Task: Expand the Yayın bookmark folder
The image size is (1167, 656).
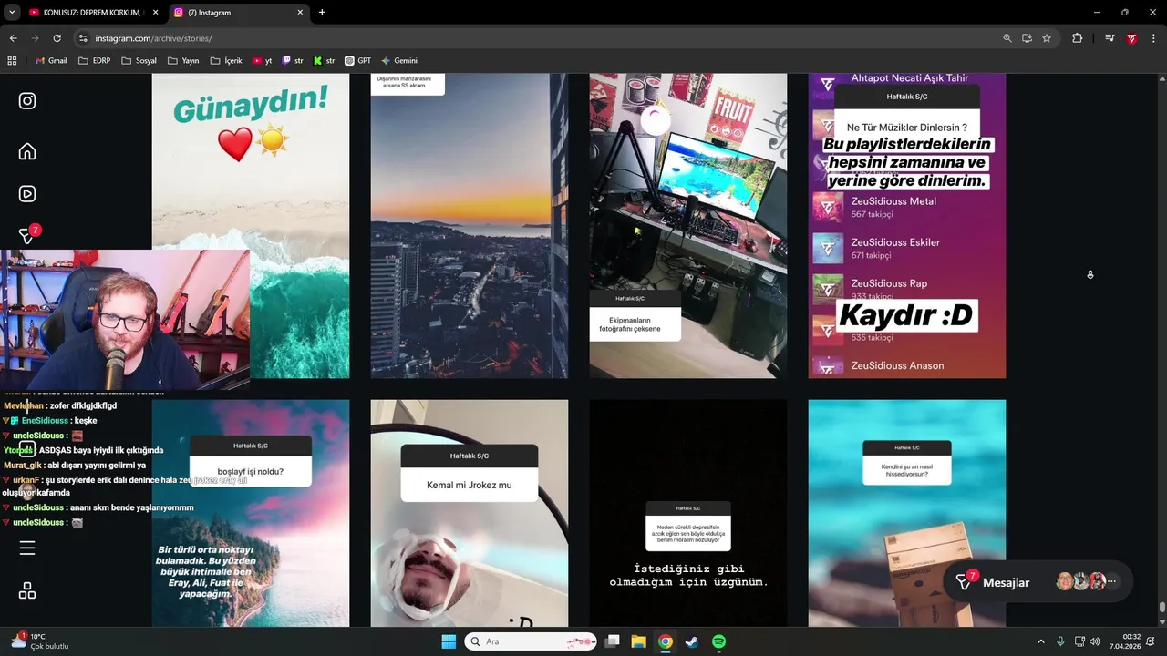Action: pyautogui.click(x=183, y=61)
